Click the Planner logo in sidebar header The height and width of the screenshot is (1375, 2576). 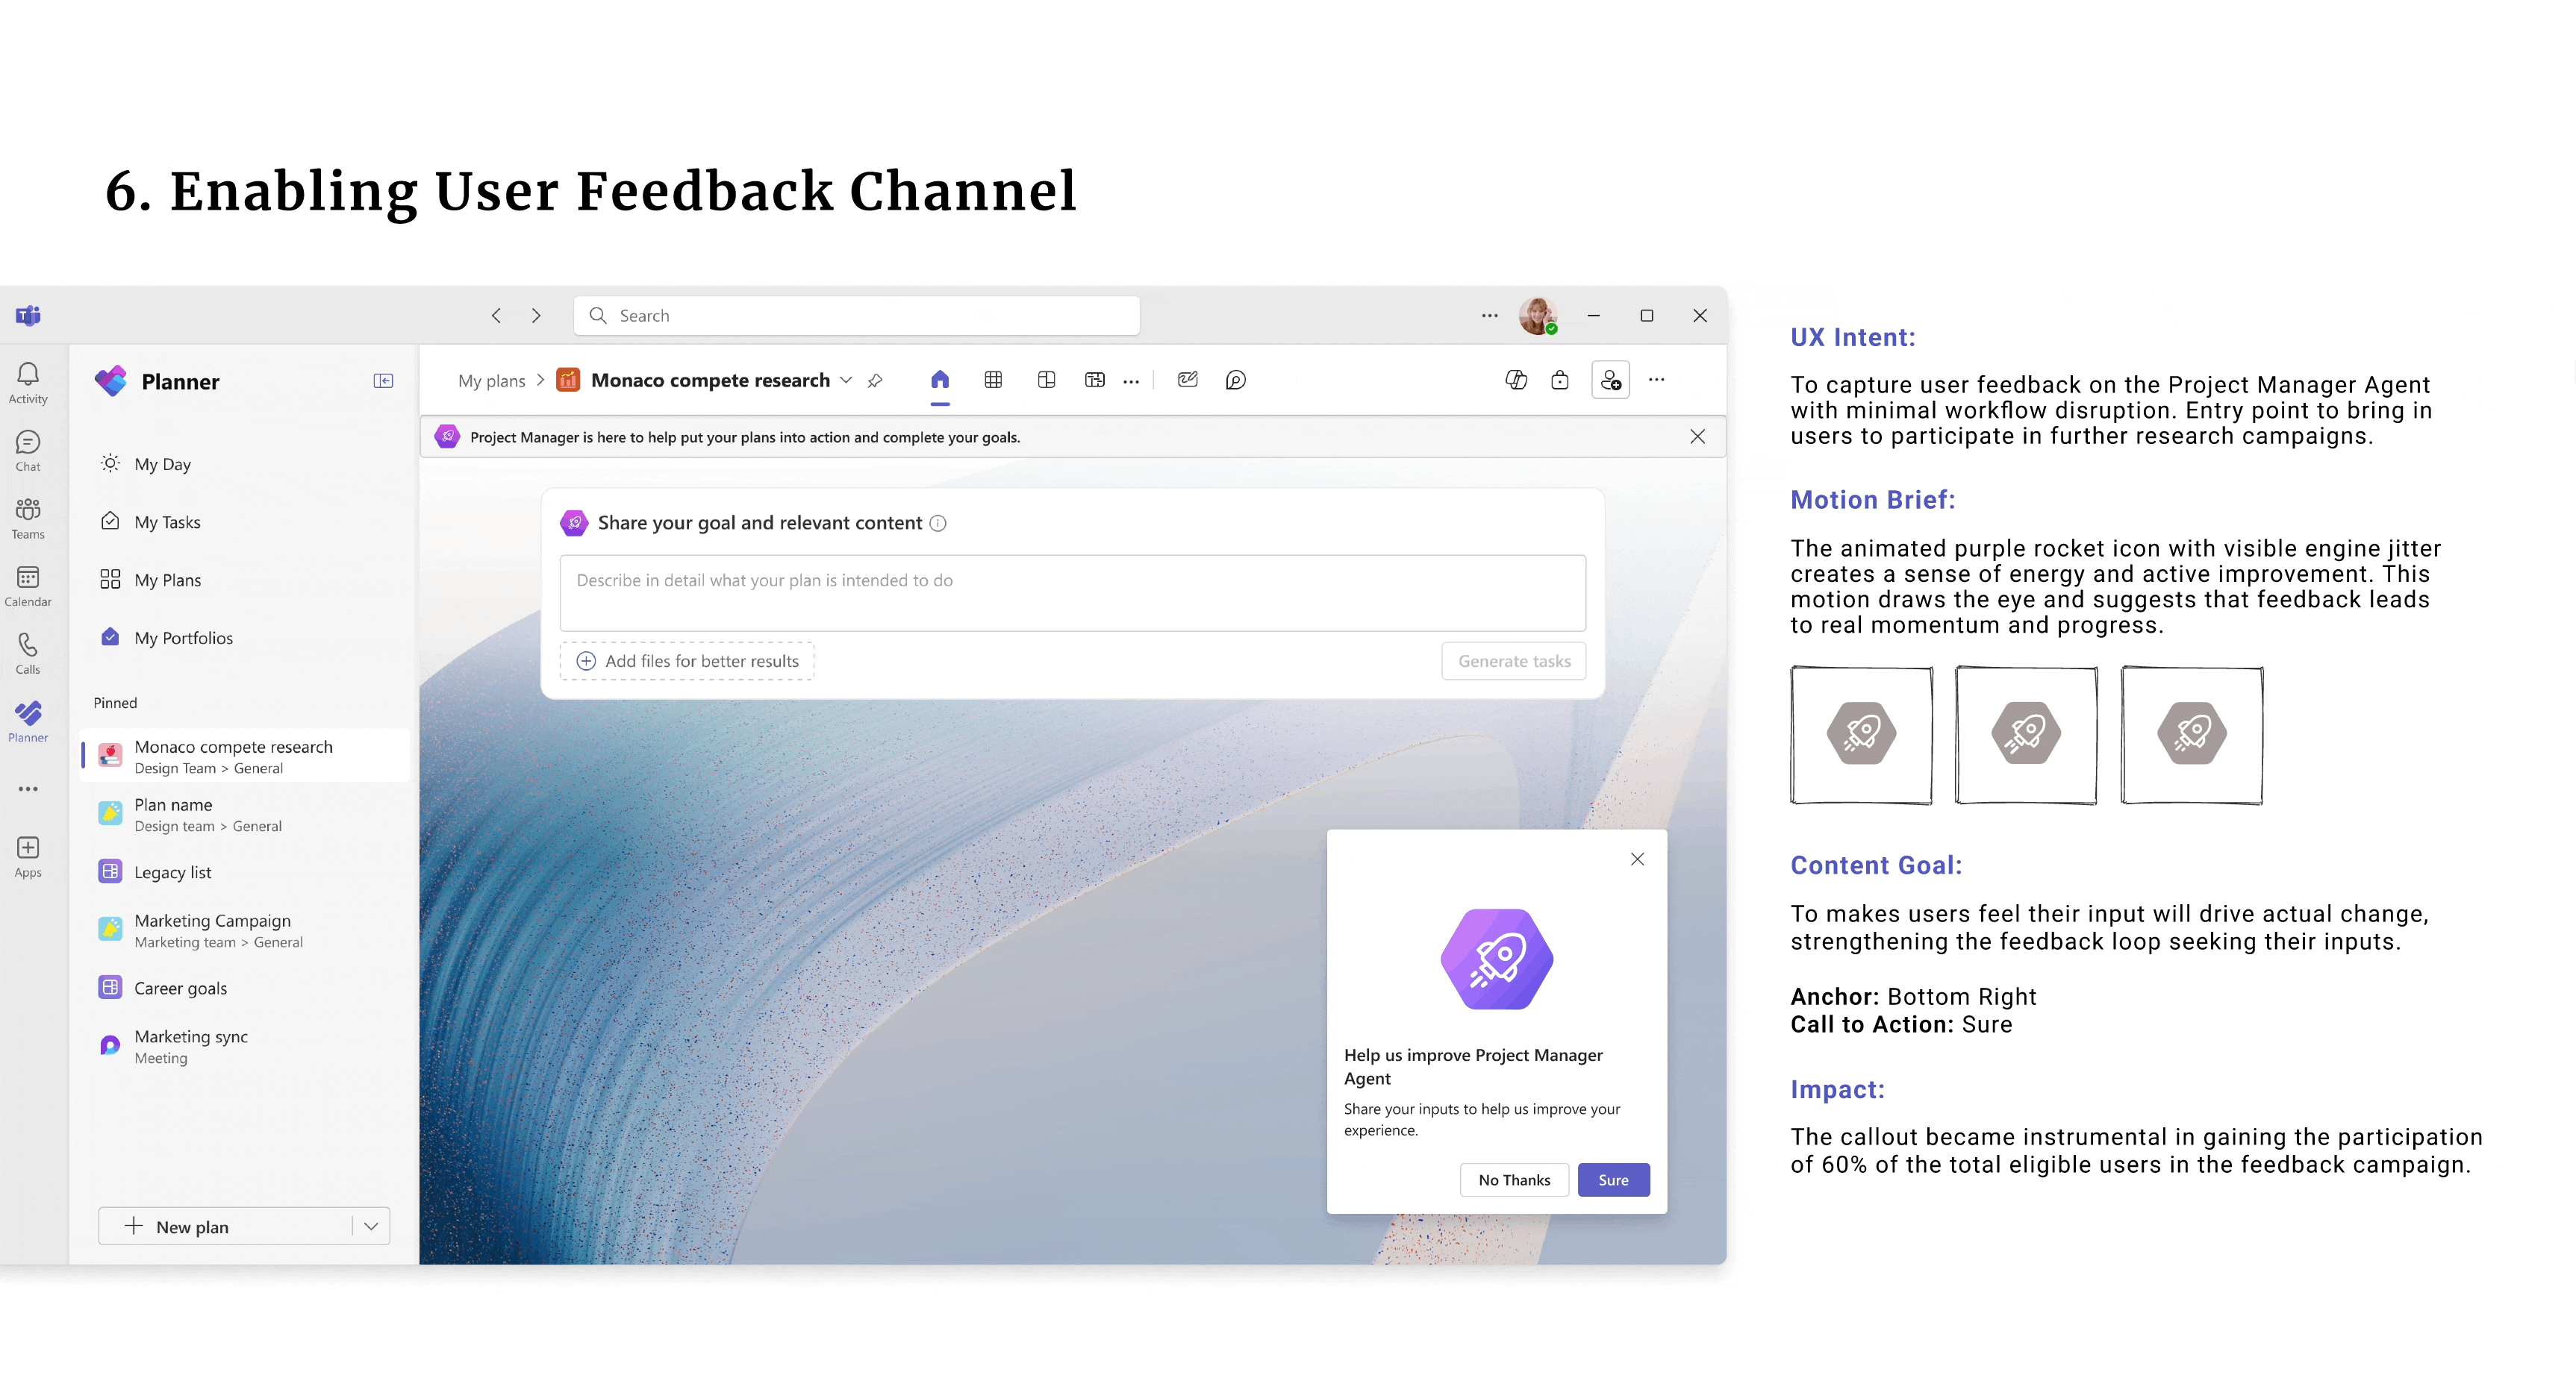point(111,380)
